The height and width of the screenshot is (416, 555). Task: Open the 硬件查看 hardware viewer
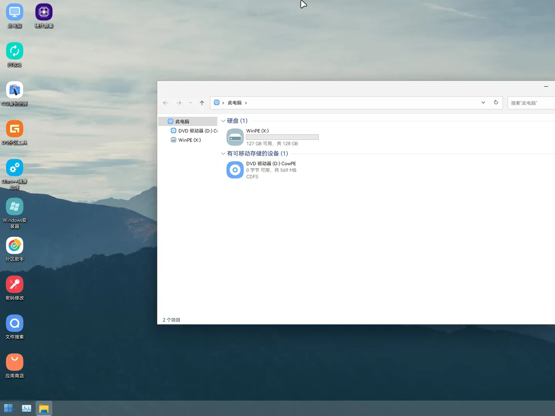(44, 12)
